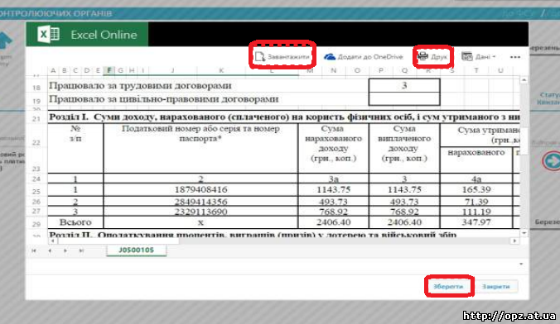Click the circular arrow icon at right edge
This screenshot has height=324, width=560.
coord(551,160)
